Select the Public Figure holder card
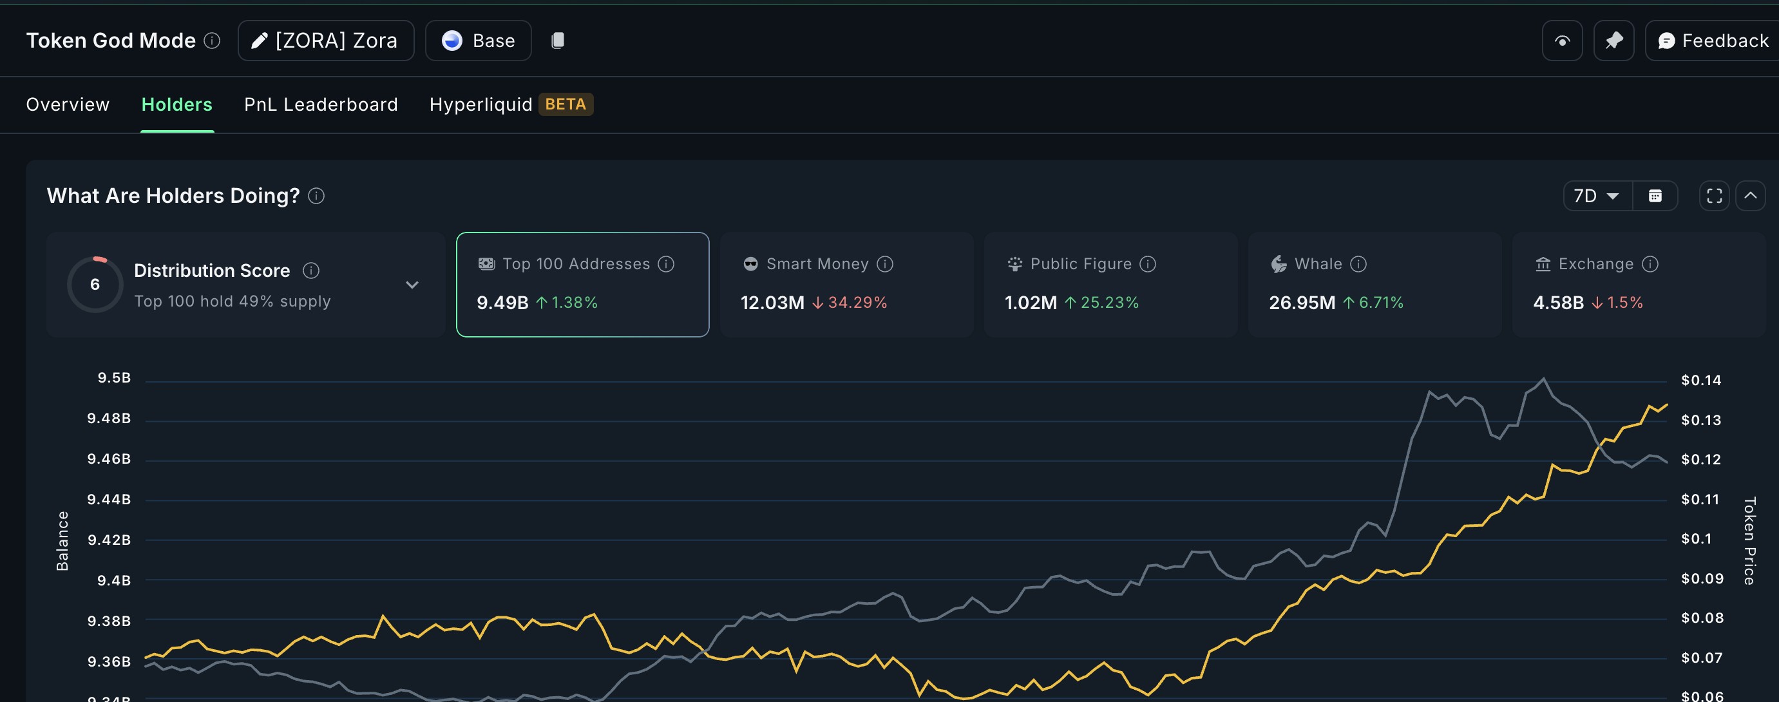This screenshot has height=702, width=1779. click(1110, 285)
